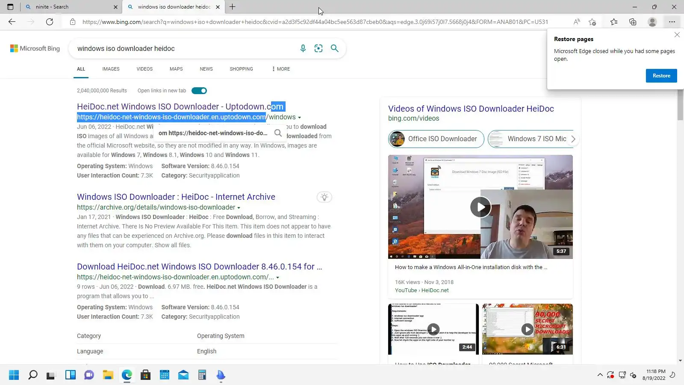Start voice search with the microphone
The width and height of the screenshot is (684, 385).
click(x=303, y=48)
